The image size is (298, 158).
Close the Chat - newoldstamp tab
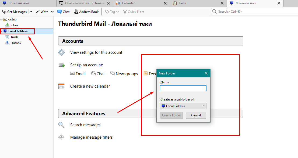click(108, 3)
